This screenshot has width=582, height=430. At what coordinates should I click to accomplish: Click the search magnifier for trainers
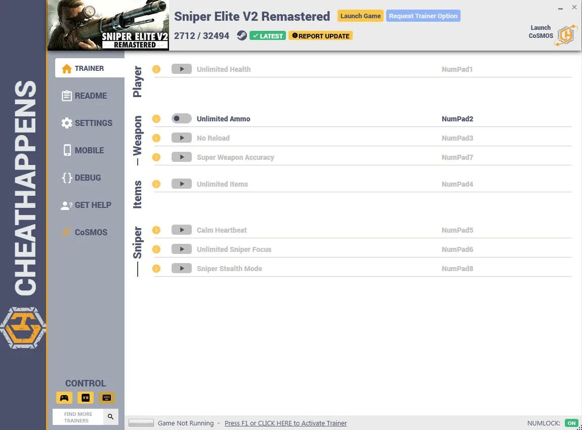111,417
